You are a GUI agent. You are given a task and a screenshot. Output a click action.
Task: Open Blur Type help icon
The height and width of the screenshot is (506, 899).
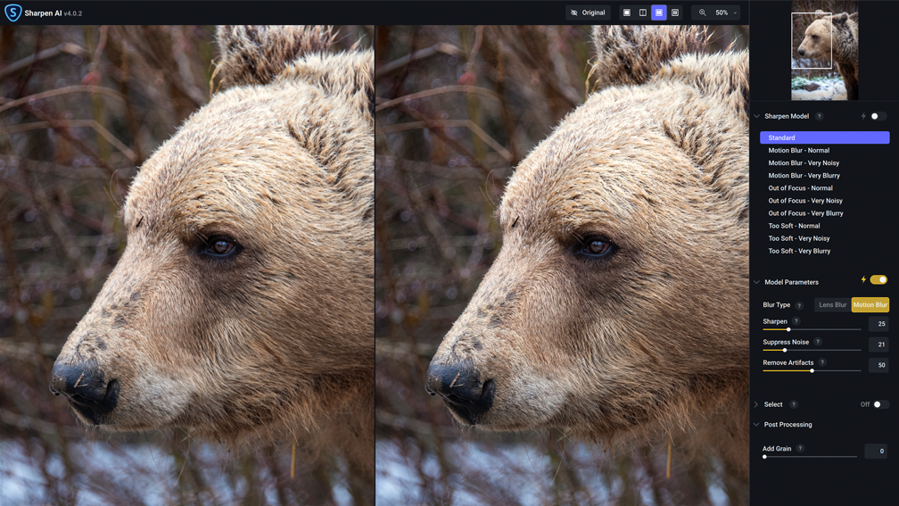[799, 305]
